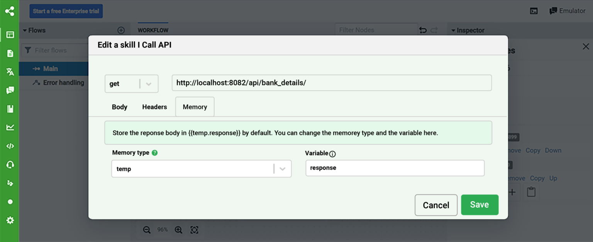
Task: Click the zoom out magnifier icon
Action: [x=147, y=230]
